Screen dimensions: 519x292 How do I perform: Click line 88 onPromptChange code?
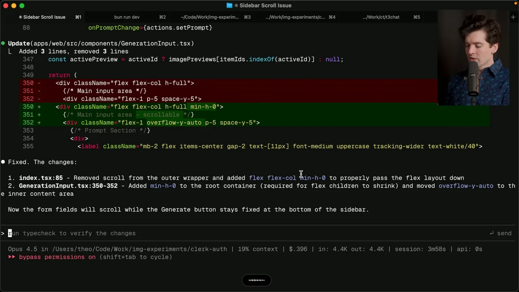pyautogui.click(x=150, y=28)
